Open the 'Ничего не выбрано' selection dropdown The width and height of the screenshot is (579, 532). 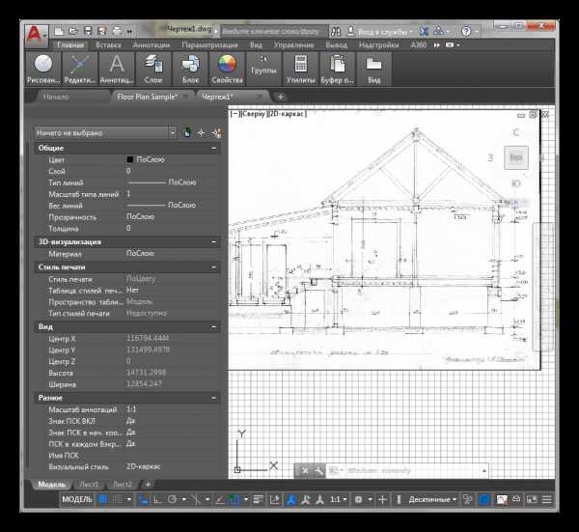105,132
